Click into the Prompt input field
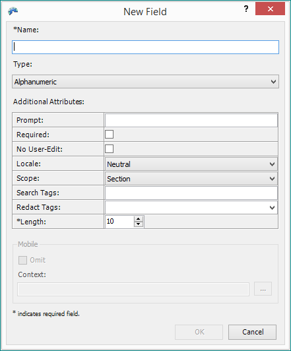The height and width of the screenshot is (351, 291). point(191,120)
